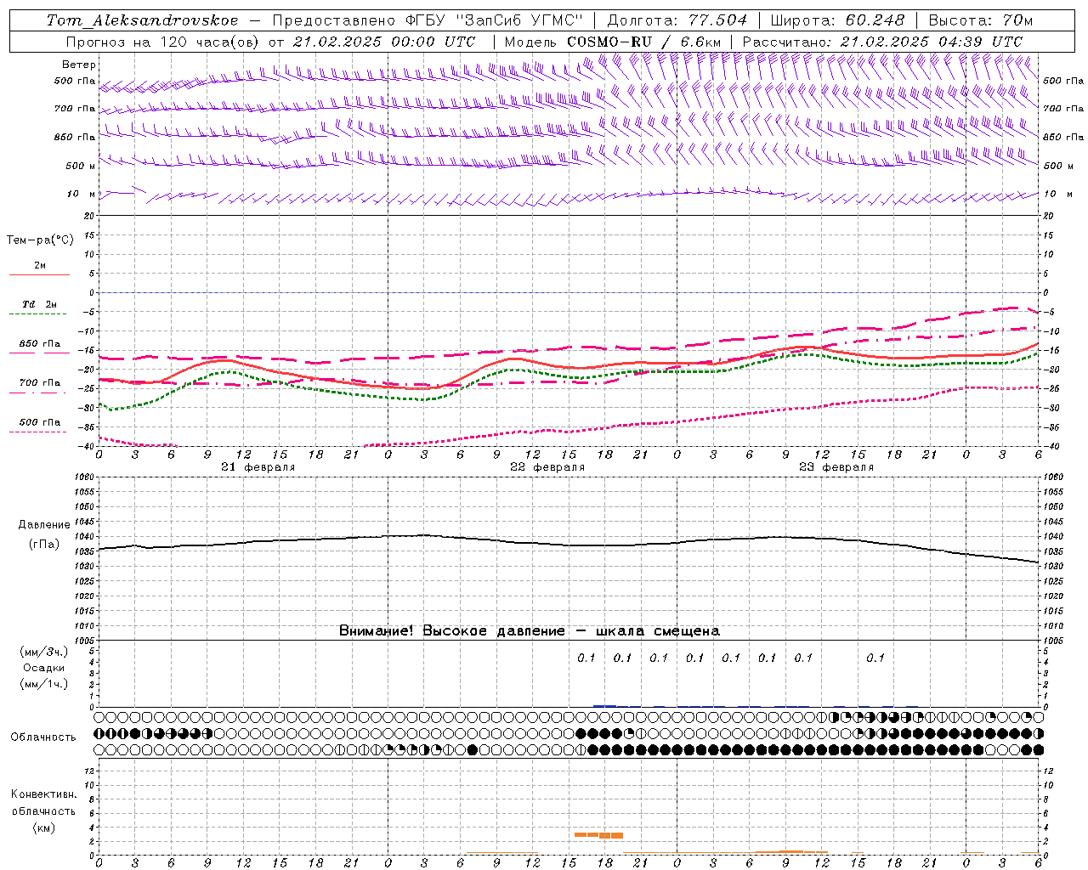
Task: Click the model name COSMO-RU
Action: pos(609,42)
